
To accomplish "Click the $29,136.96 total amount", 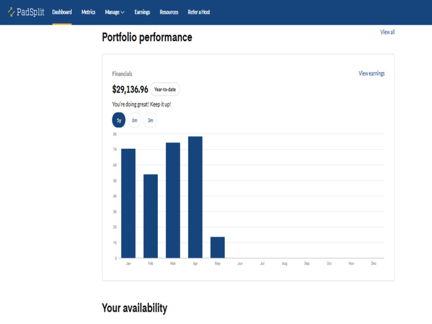I will tap(130, 89).
